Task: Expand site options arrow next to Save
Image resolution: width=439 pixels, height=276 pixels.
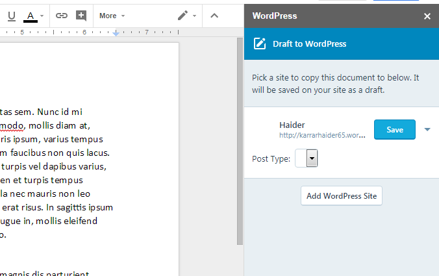Action: 427,129
